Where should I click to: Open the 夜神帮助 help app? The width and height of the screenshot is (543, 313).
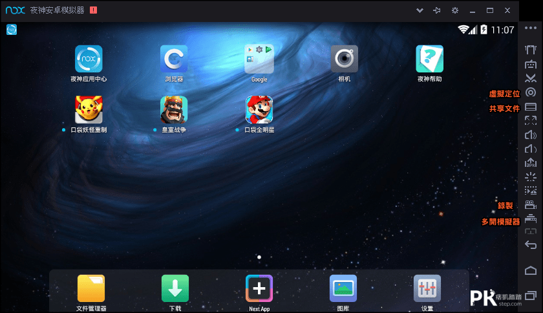[x=429, y=59]
